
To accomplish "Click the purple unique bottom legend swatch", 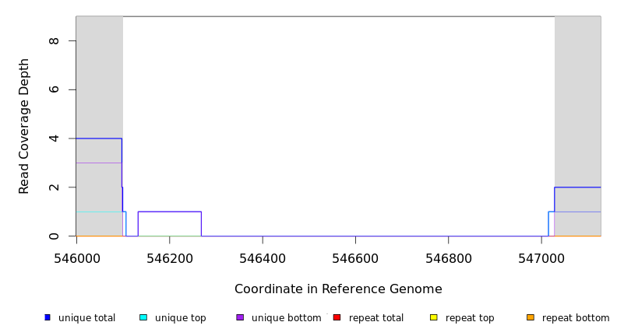I will tap(240, 317).
